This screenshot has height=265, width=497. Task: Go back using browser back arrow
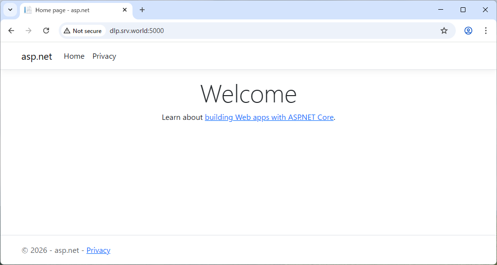[x=12, y=31]
